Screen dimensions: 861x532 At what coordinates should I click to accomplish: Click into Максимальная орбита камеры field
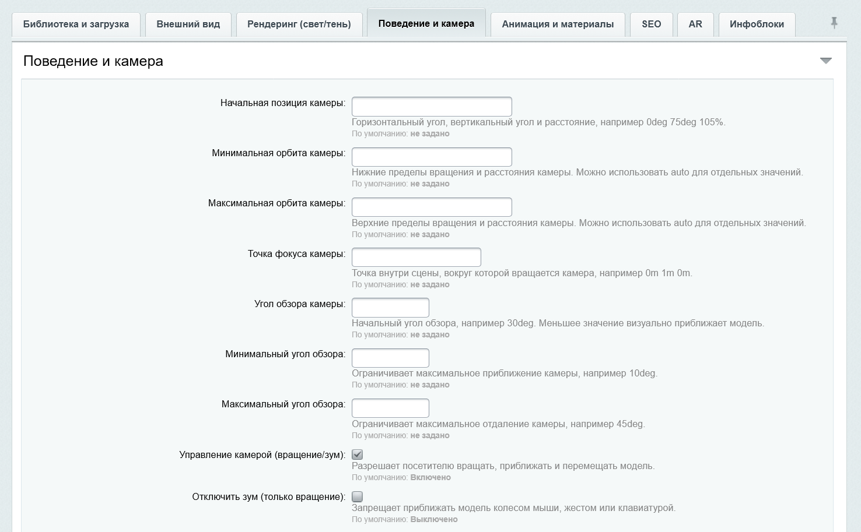click(x=432, y=207)
